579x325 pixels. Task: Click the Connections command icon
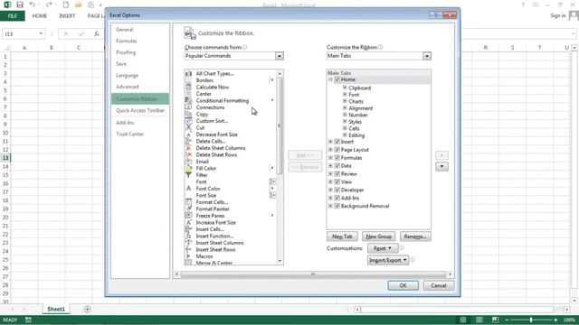point(188,107)
